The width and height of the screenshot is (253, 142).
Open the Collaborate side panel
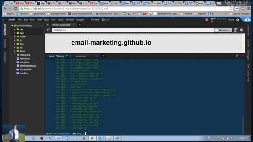pyautogui.click(x=248, y=30)
